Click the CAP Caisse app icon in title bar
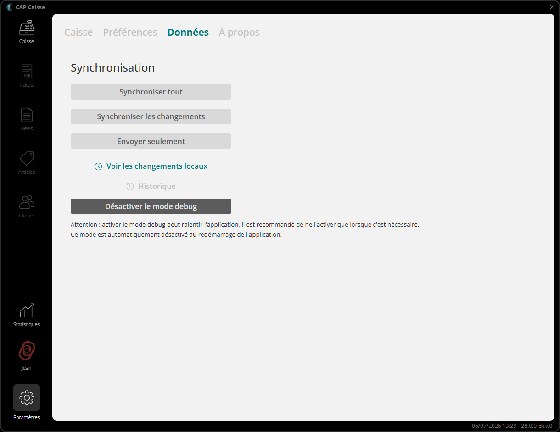The image size is (560, 432). [9, 7]
